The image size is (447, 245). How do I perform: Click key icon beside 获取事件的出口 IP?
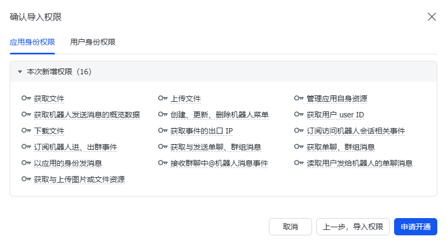tap(162, 131)
